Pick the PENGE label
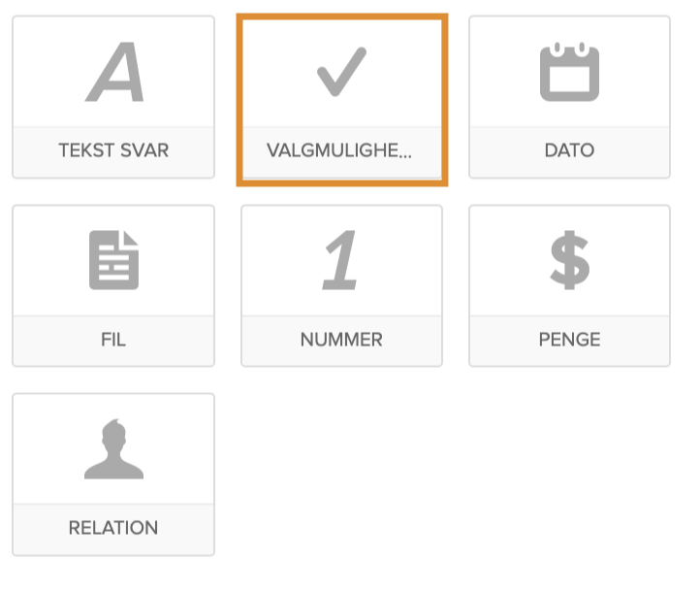The image size is (700, 592). click(x=569, y=340)
